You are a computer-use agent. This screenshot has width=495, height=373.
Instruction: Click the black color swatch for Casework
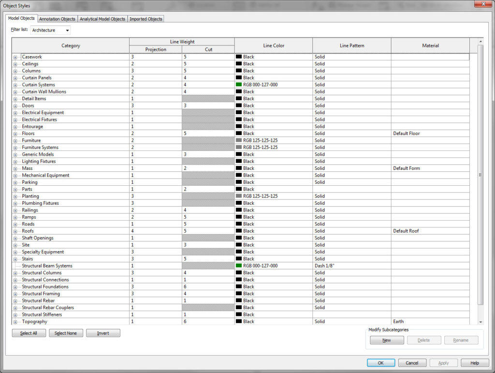(239, 57)
